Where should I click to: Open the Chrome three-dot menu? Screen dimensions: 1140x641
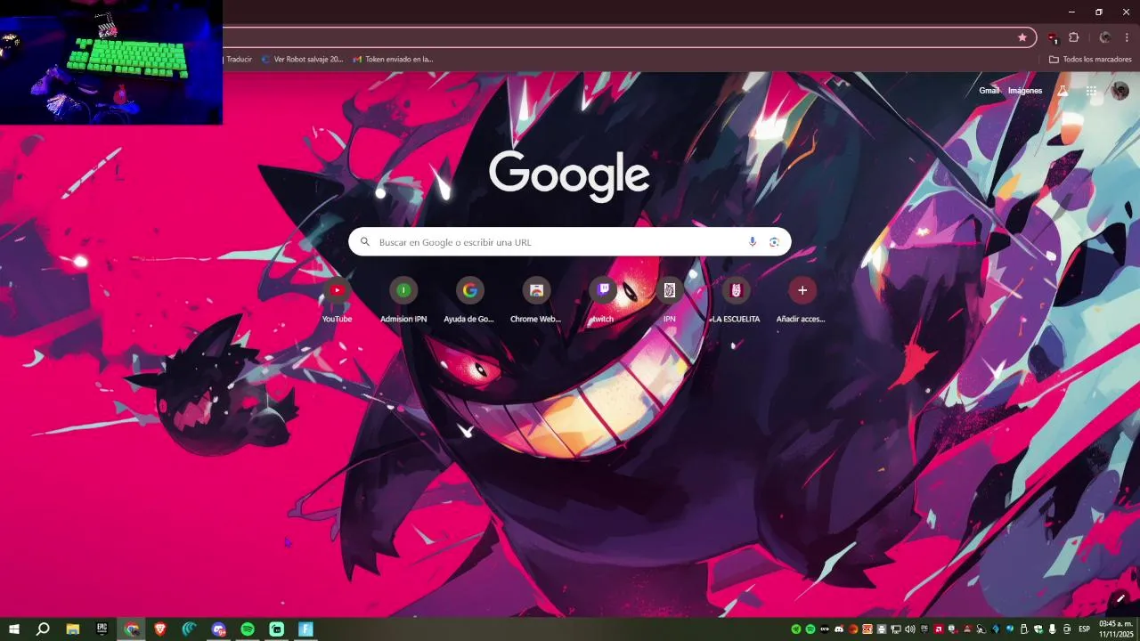[1127, 37]
